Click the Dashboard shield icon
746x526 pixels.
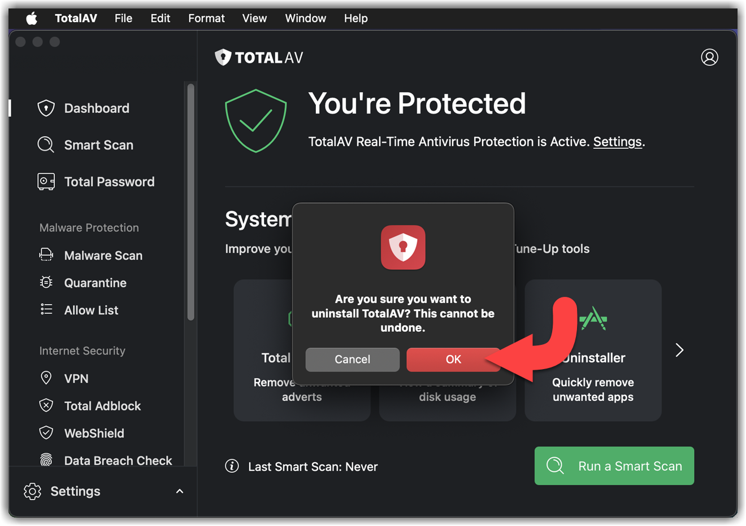point(46,108)
